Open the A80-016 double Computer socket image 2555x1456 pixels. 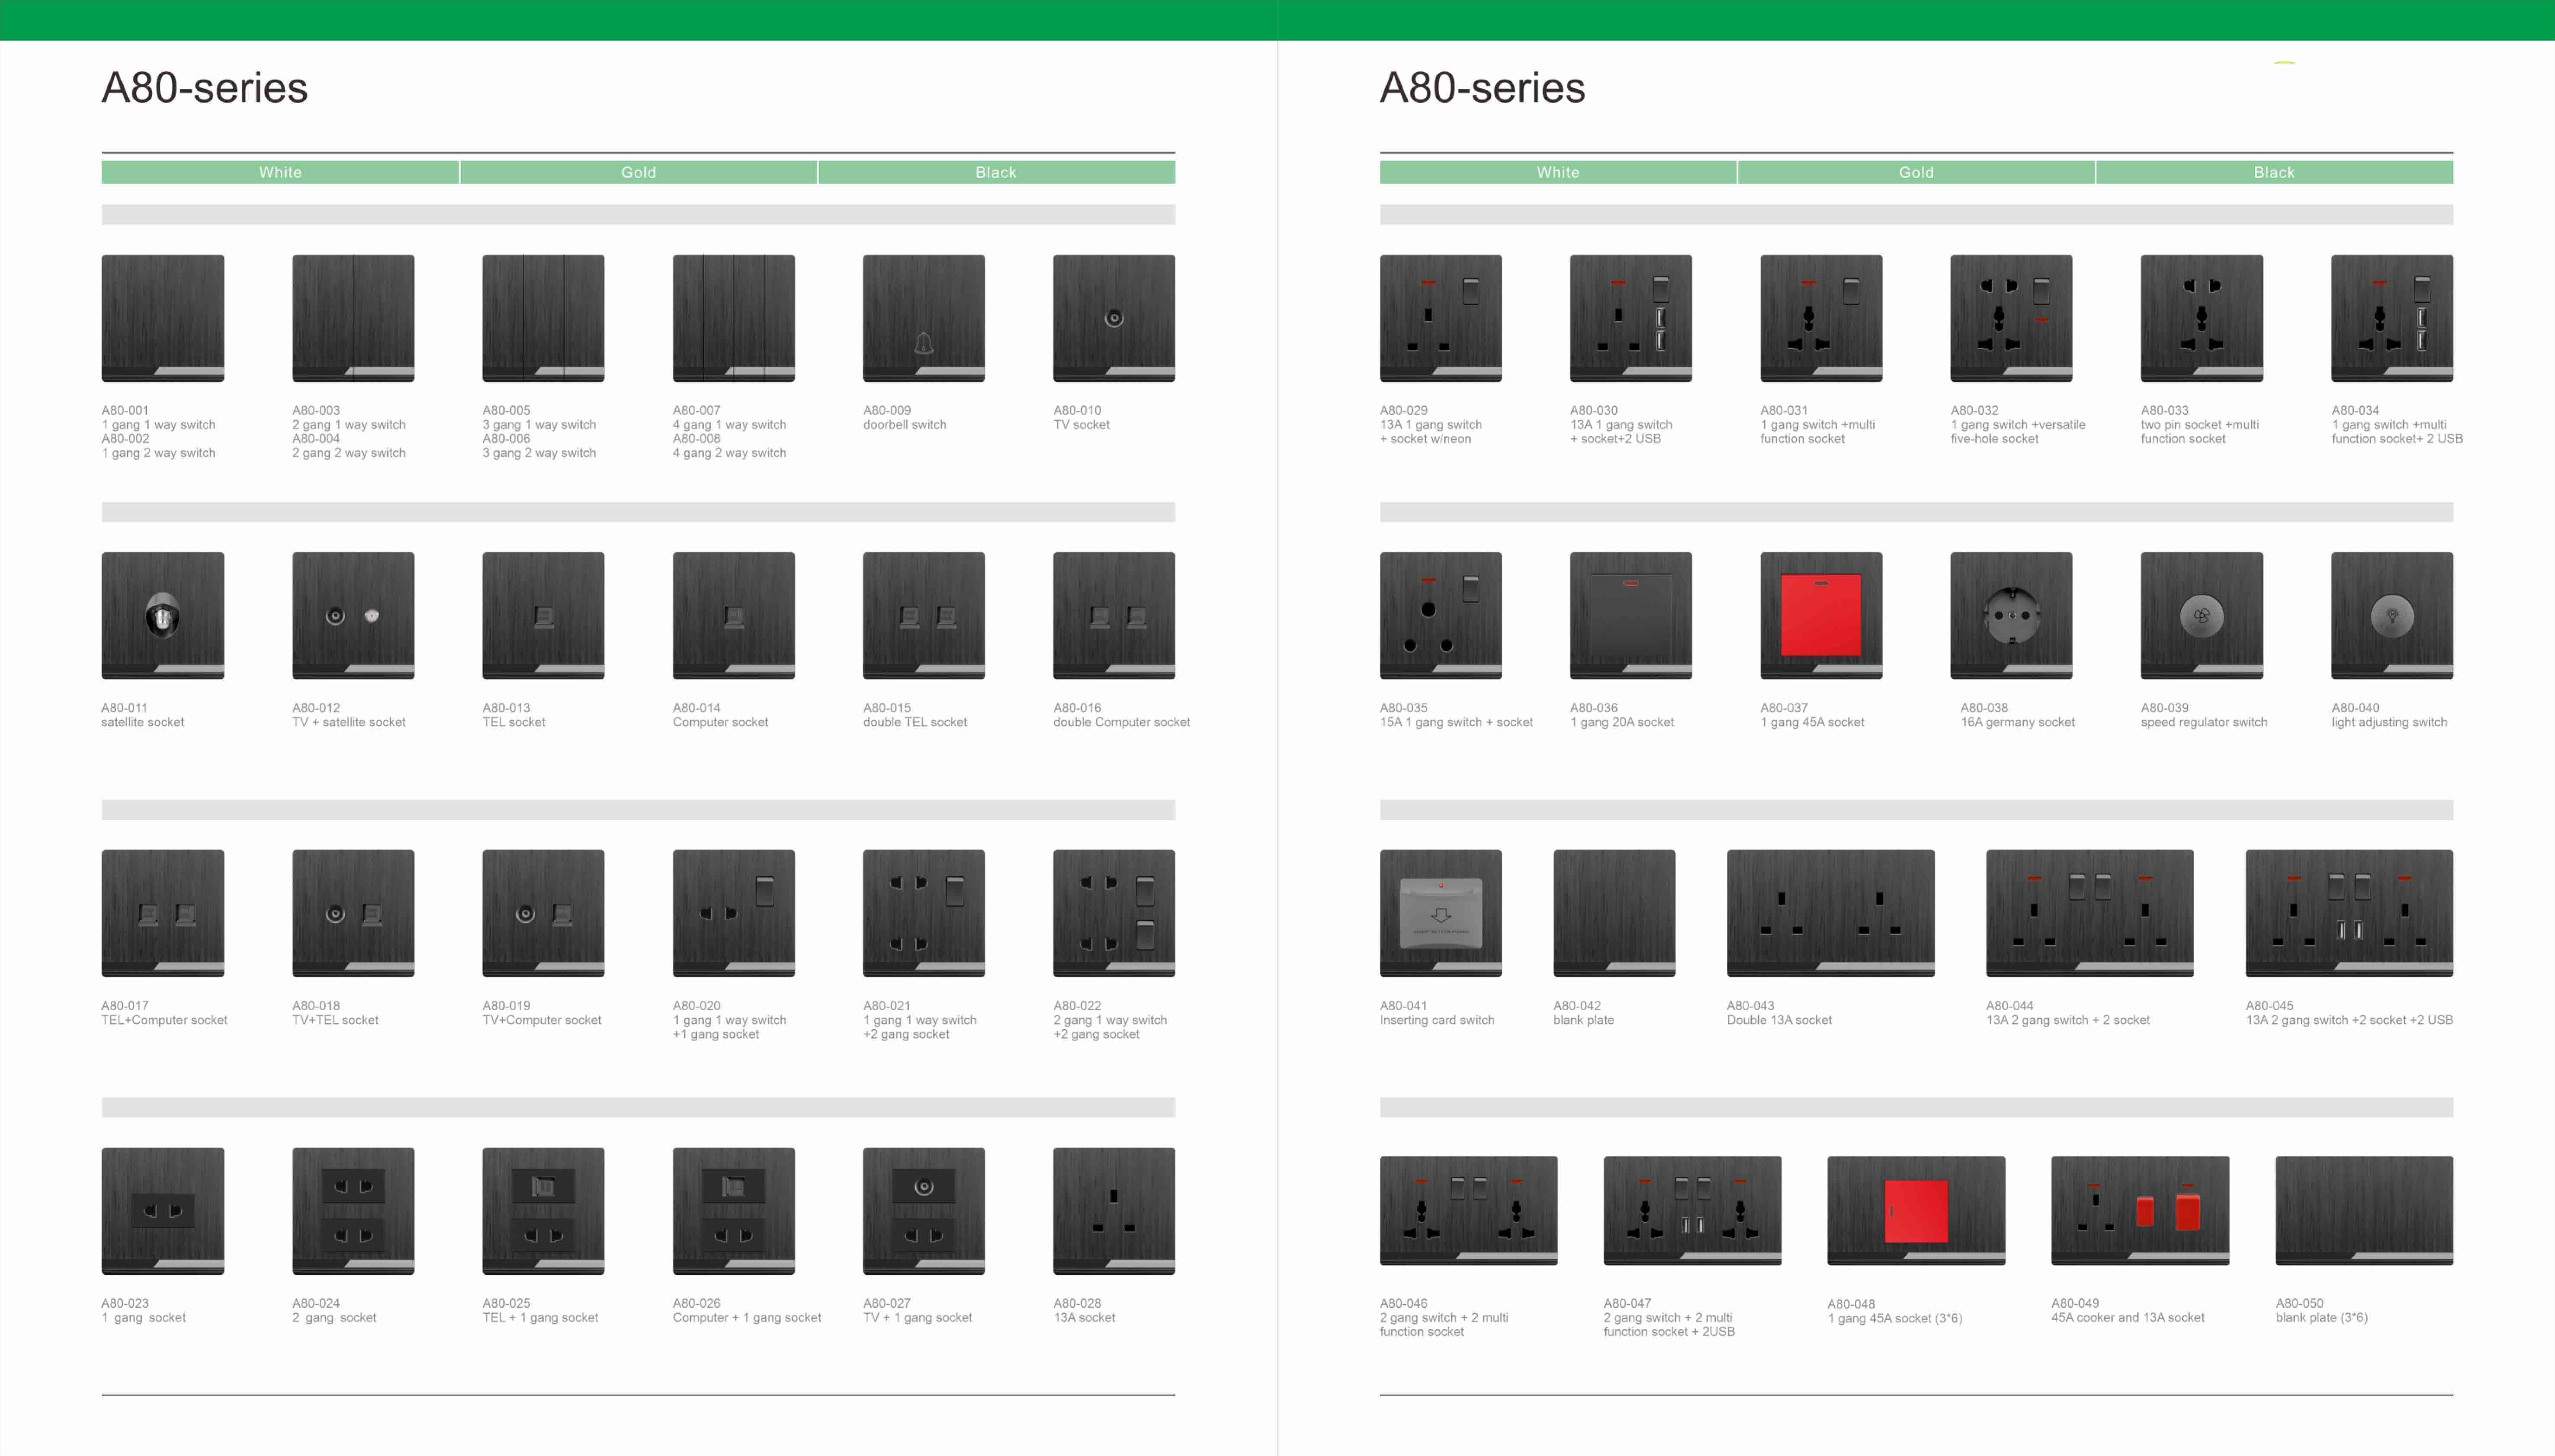1114,616
